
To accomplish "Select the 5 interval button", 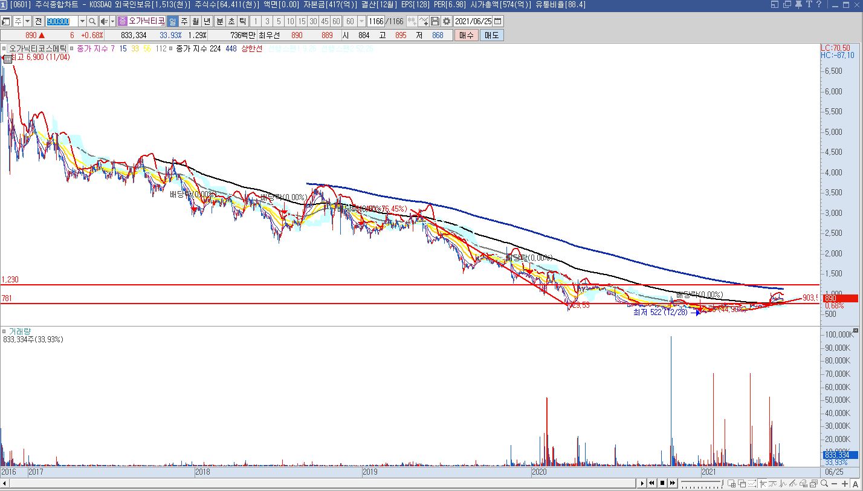I will coord(279,21).
